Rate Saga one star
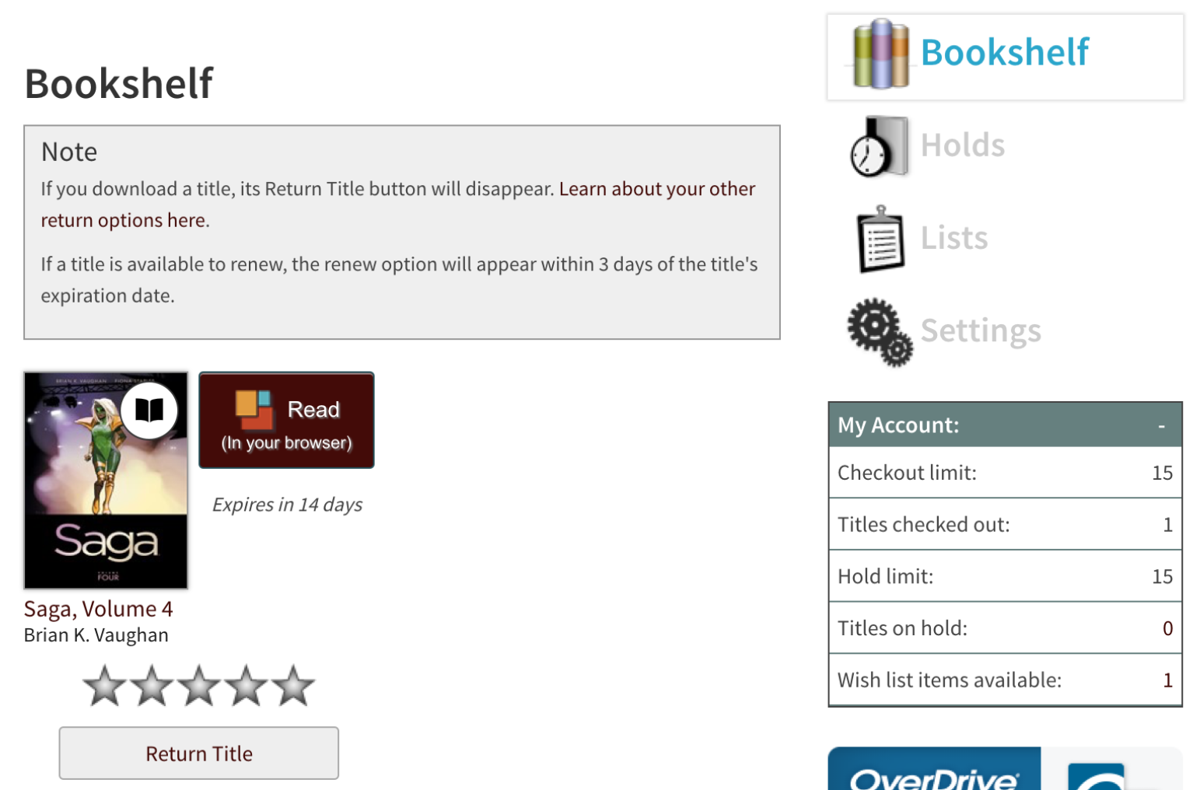This screenshot has height=790, width=1193. tap(105, 686)
